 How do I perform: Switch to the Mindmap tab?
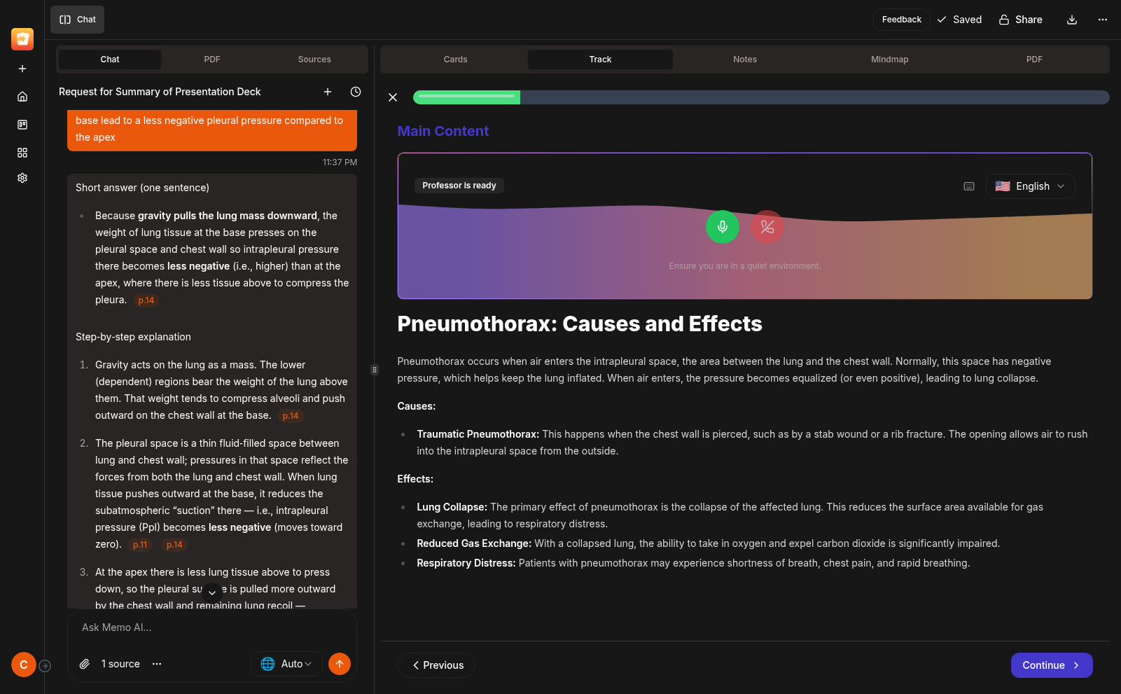point(889,60)
